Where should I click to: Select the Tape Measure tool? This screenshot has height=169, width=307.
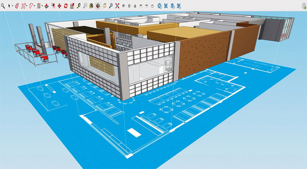79,6
